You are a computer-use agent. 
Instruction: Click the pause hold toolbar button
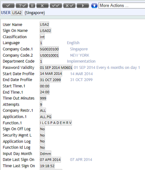point(32,6)
